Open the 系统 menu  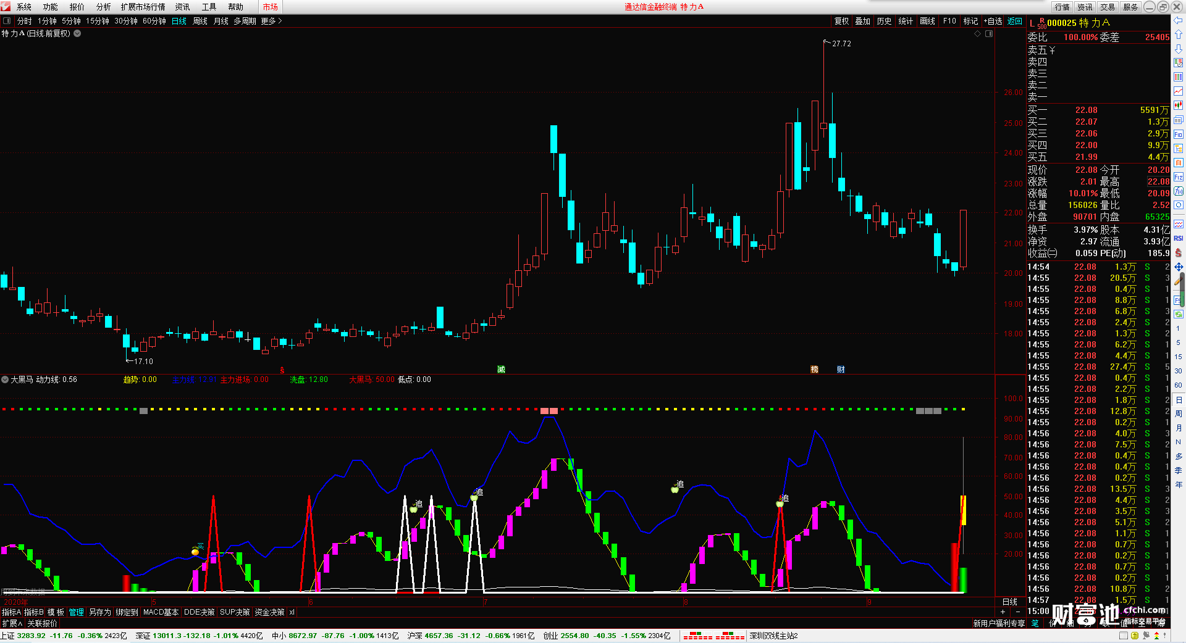tap(24, 7)
